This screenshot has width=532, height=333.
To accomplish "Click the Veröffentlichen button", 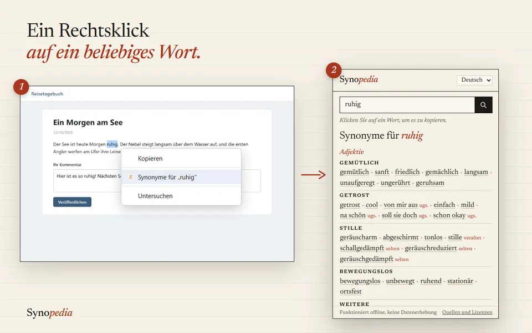I will coord(72,202).
